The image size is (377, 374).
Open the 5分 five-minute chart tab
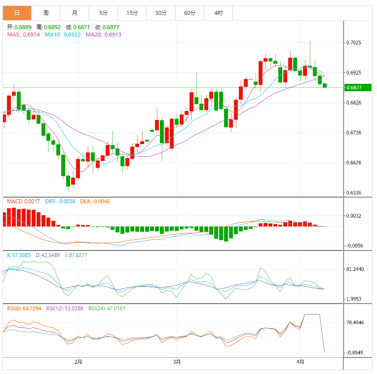point(104,13)
